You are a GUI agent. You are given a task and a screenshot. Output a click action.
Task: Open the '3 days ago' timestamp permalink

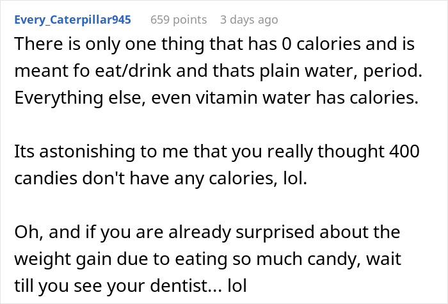pos(249,20)
